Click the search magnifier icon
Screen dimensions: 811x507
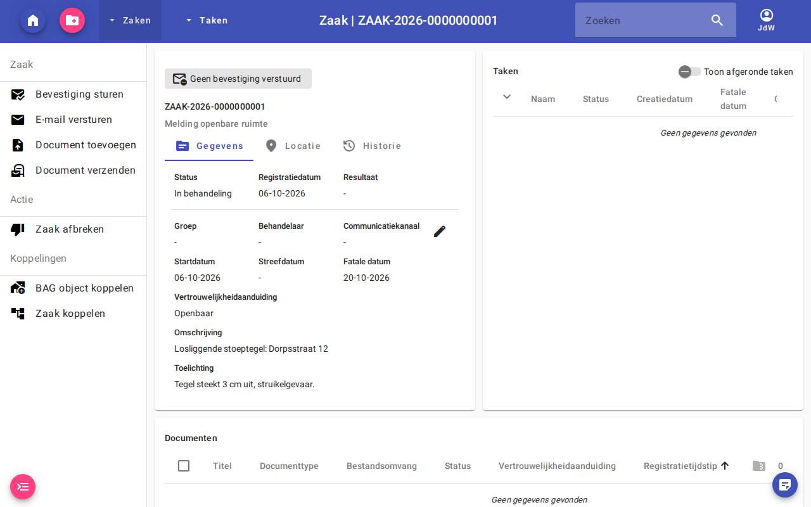coord(717,20)
